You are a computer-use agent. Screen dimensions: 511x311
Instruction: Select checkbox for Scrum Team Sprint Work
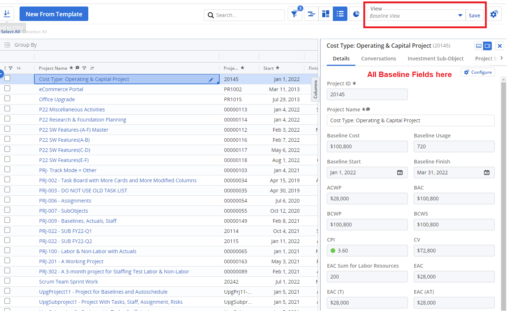pos(7,281)
